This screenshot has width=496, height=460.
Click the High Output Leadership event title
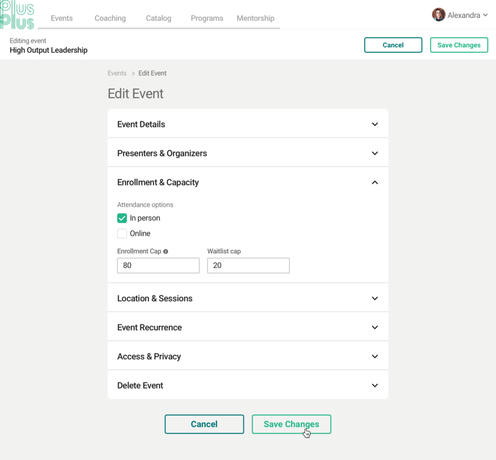48,50
